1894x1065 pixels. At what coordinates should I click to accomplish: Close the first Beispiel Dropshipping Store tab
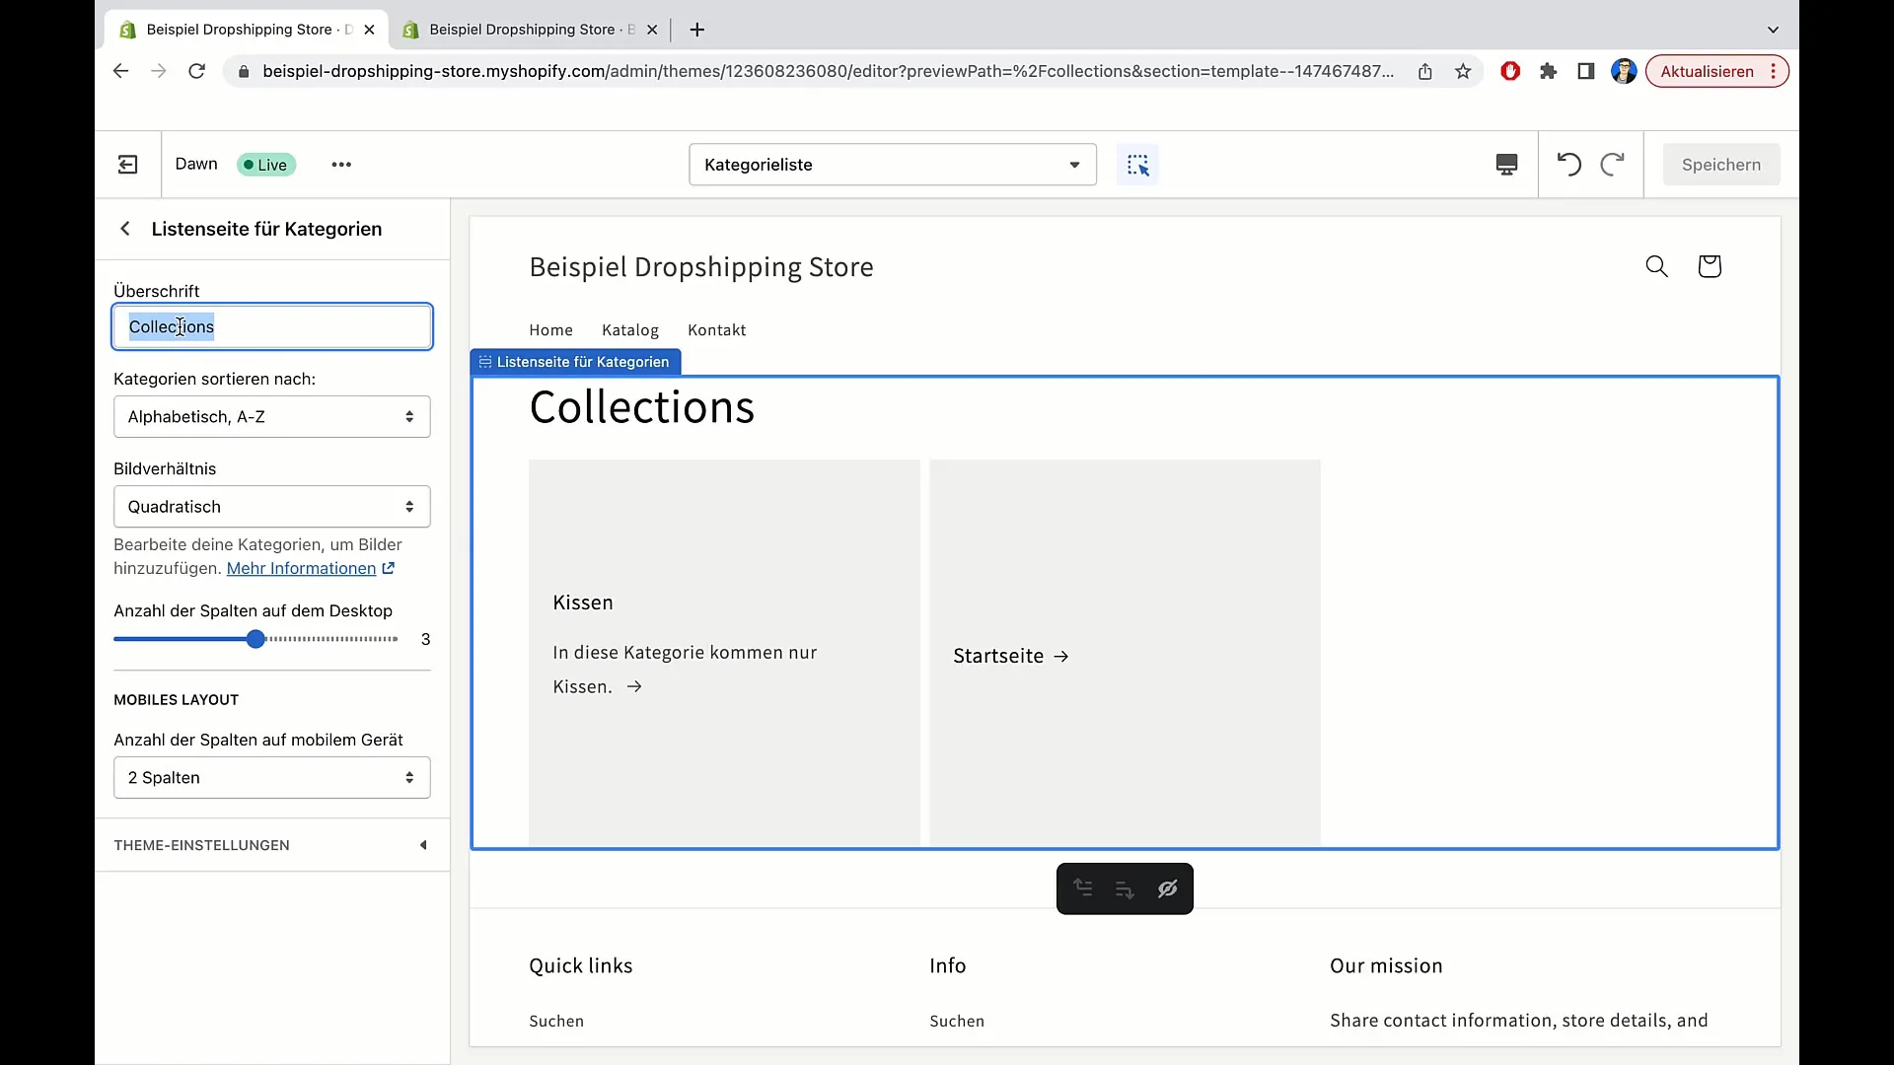[x=369, y=30]
